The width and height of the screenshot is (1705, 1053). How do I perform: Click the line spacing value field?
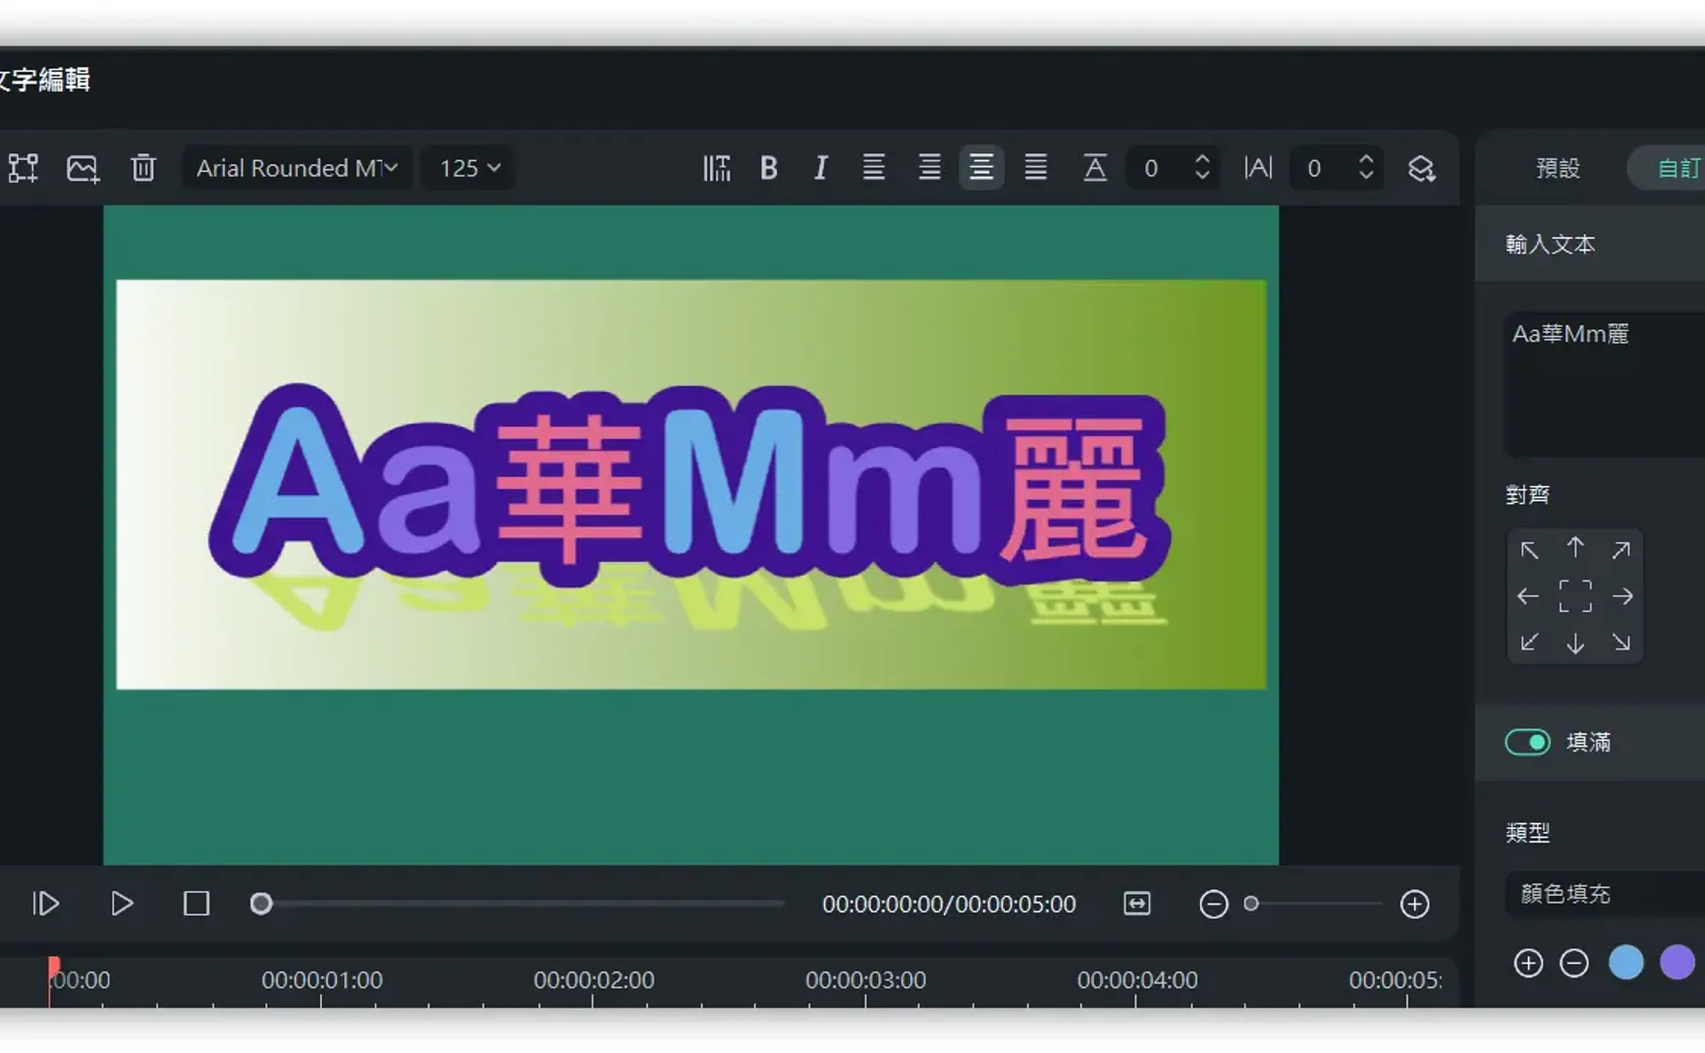click(1151, 168)
